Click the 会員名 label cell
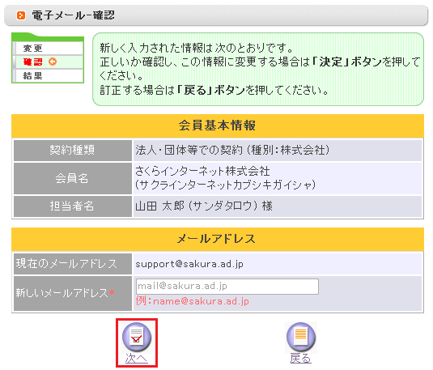 pos(73,178)
